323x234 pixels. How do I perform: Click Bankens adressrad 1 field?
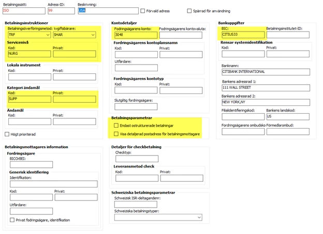click(x=266, y=88)
